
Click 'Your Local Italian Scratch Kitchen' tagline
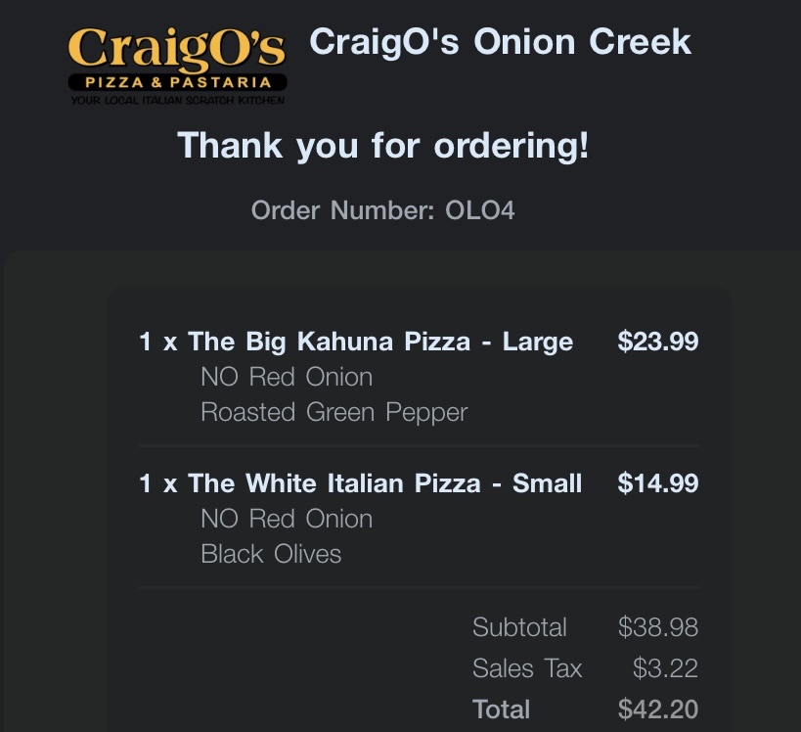click(x=177, y=100)
